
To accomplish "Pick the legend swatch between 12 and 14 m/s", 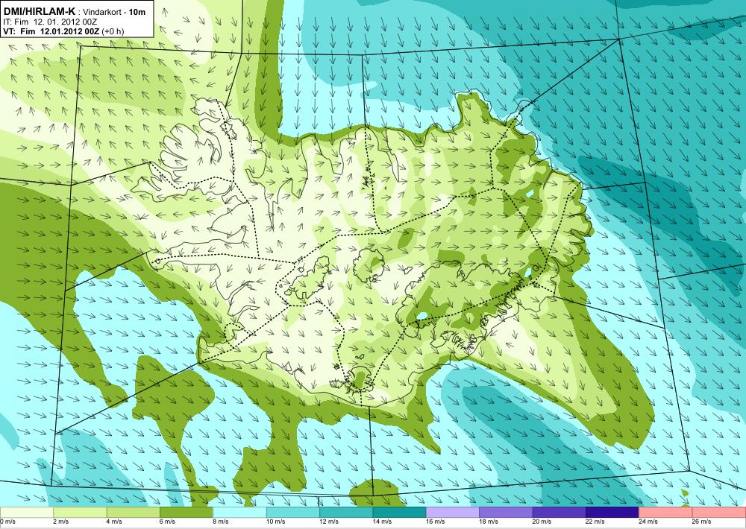I will [346, 513].
